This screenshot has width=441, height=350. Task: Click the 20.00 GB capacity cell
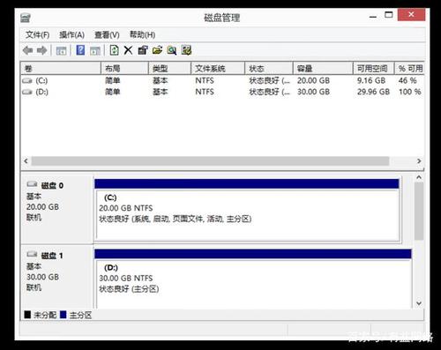pyautogui.click(x=313, y=80)
